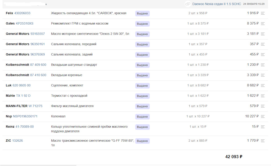The height and width of the screenshot is (166, 271).
Task: Open menu icon for Reinz 41-70089-00 row
Action: pos(263,127)
